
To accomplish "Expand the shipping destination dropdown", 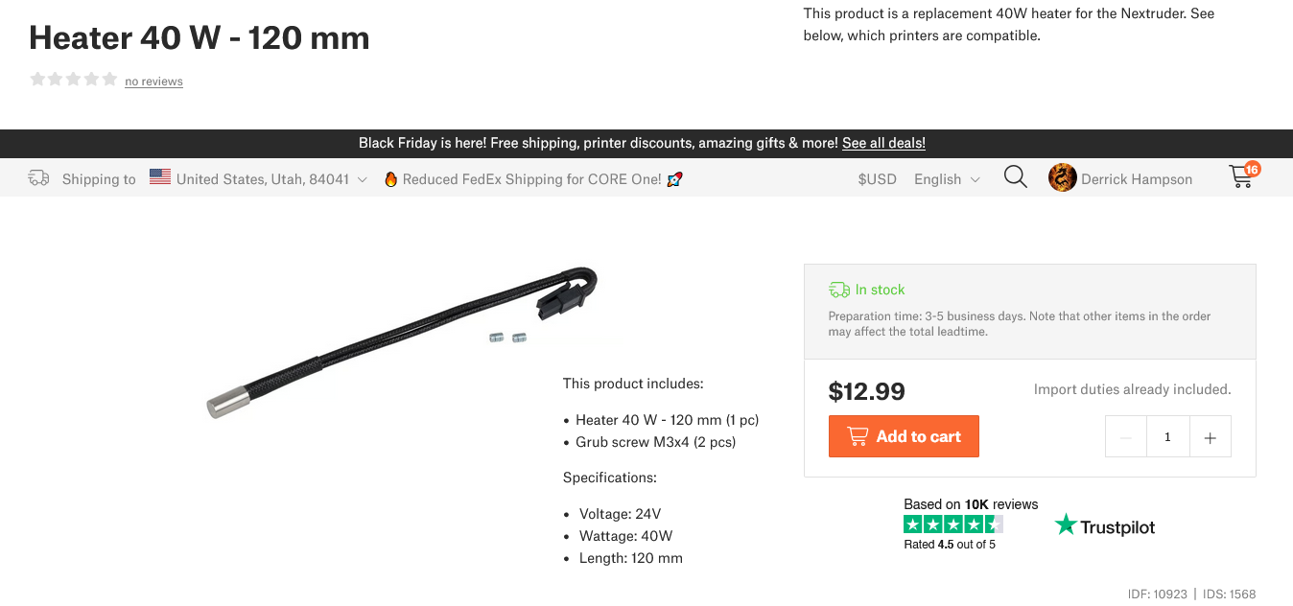I will click(362, 179).
